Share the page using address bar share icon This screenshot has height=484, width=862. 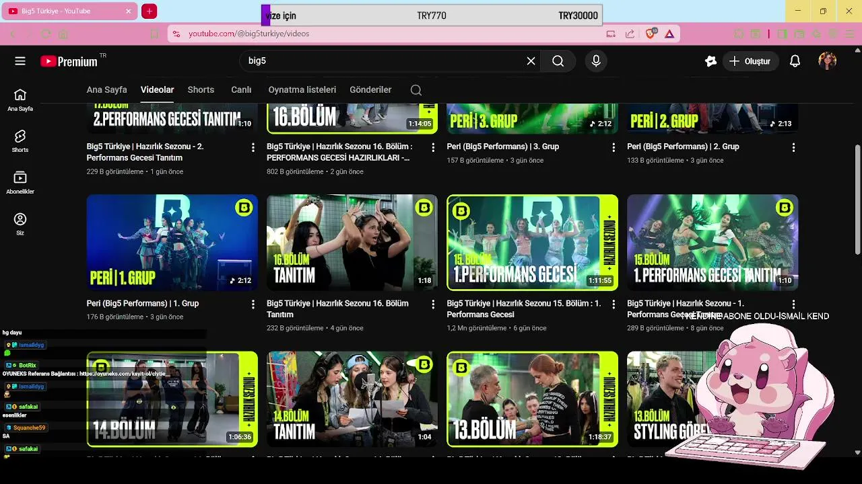point(630,34)
